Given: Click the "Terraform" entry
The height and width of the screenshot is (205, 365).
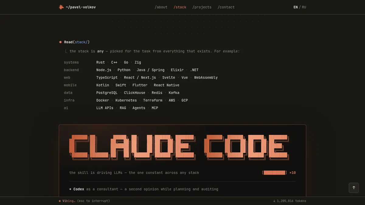Looking at the screenshot, I should coord(153,100).
